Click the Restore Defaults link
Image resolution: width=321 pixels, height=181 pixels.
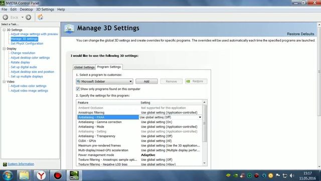[300, 34]
